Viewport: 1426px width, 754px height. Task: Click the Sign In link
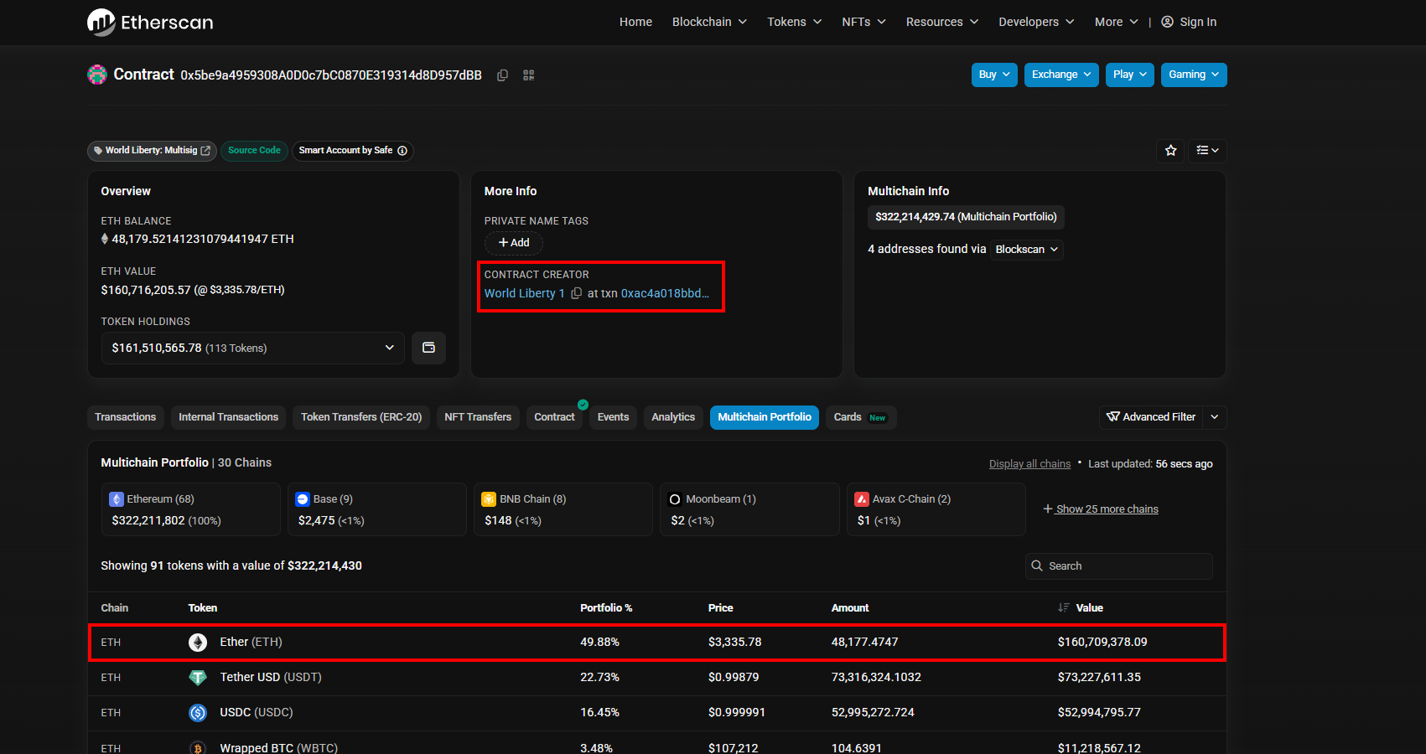click(1198, 22)
